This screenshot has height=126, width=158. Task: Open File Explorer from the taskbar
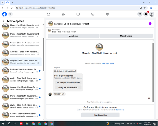[27, 123]
